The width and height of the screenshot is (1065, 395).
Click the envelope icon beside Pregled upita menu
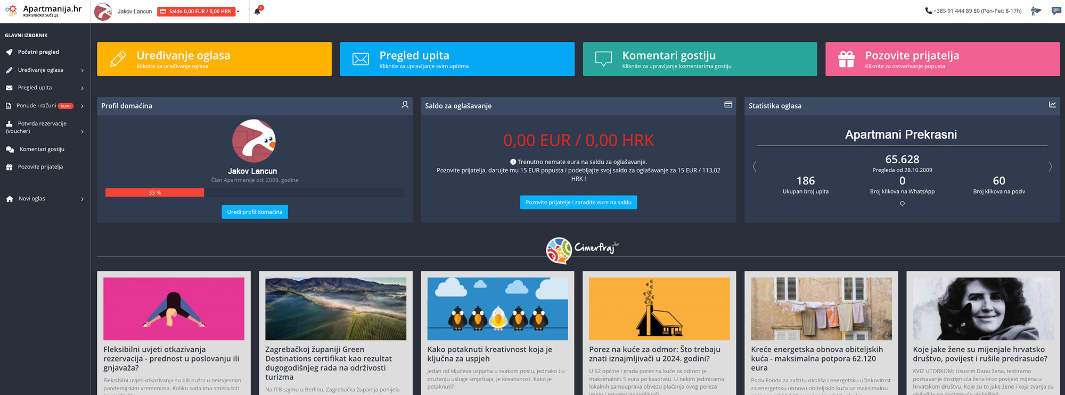tap(9, 88)
